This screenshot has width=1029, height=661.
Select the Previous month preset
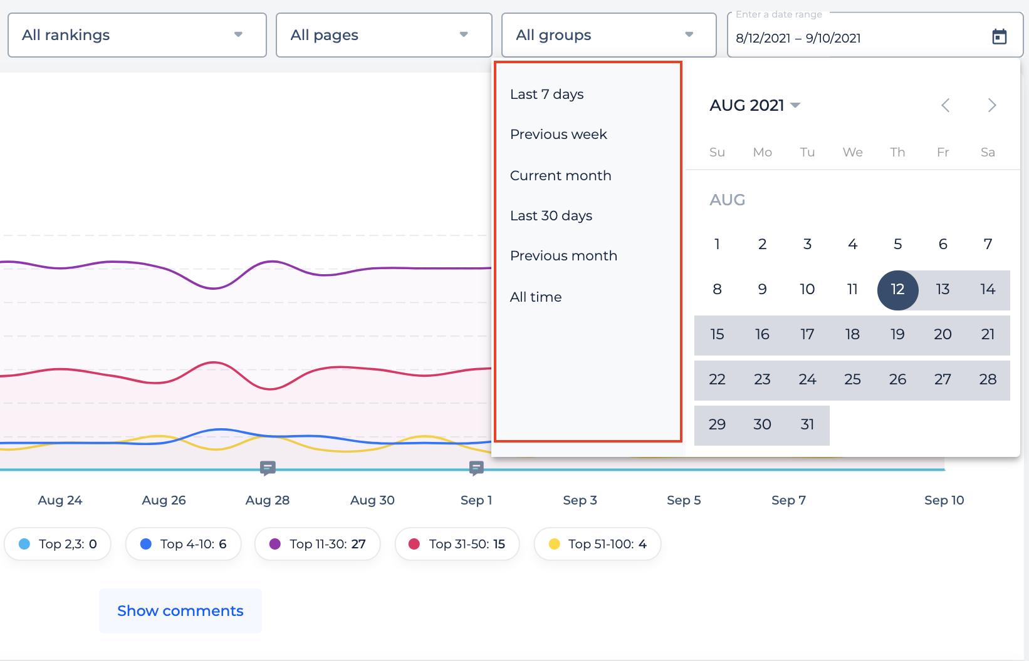click(x=563, y=256)
